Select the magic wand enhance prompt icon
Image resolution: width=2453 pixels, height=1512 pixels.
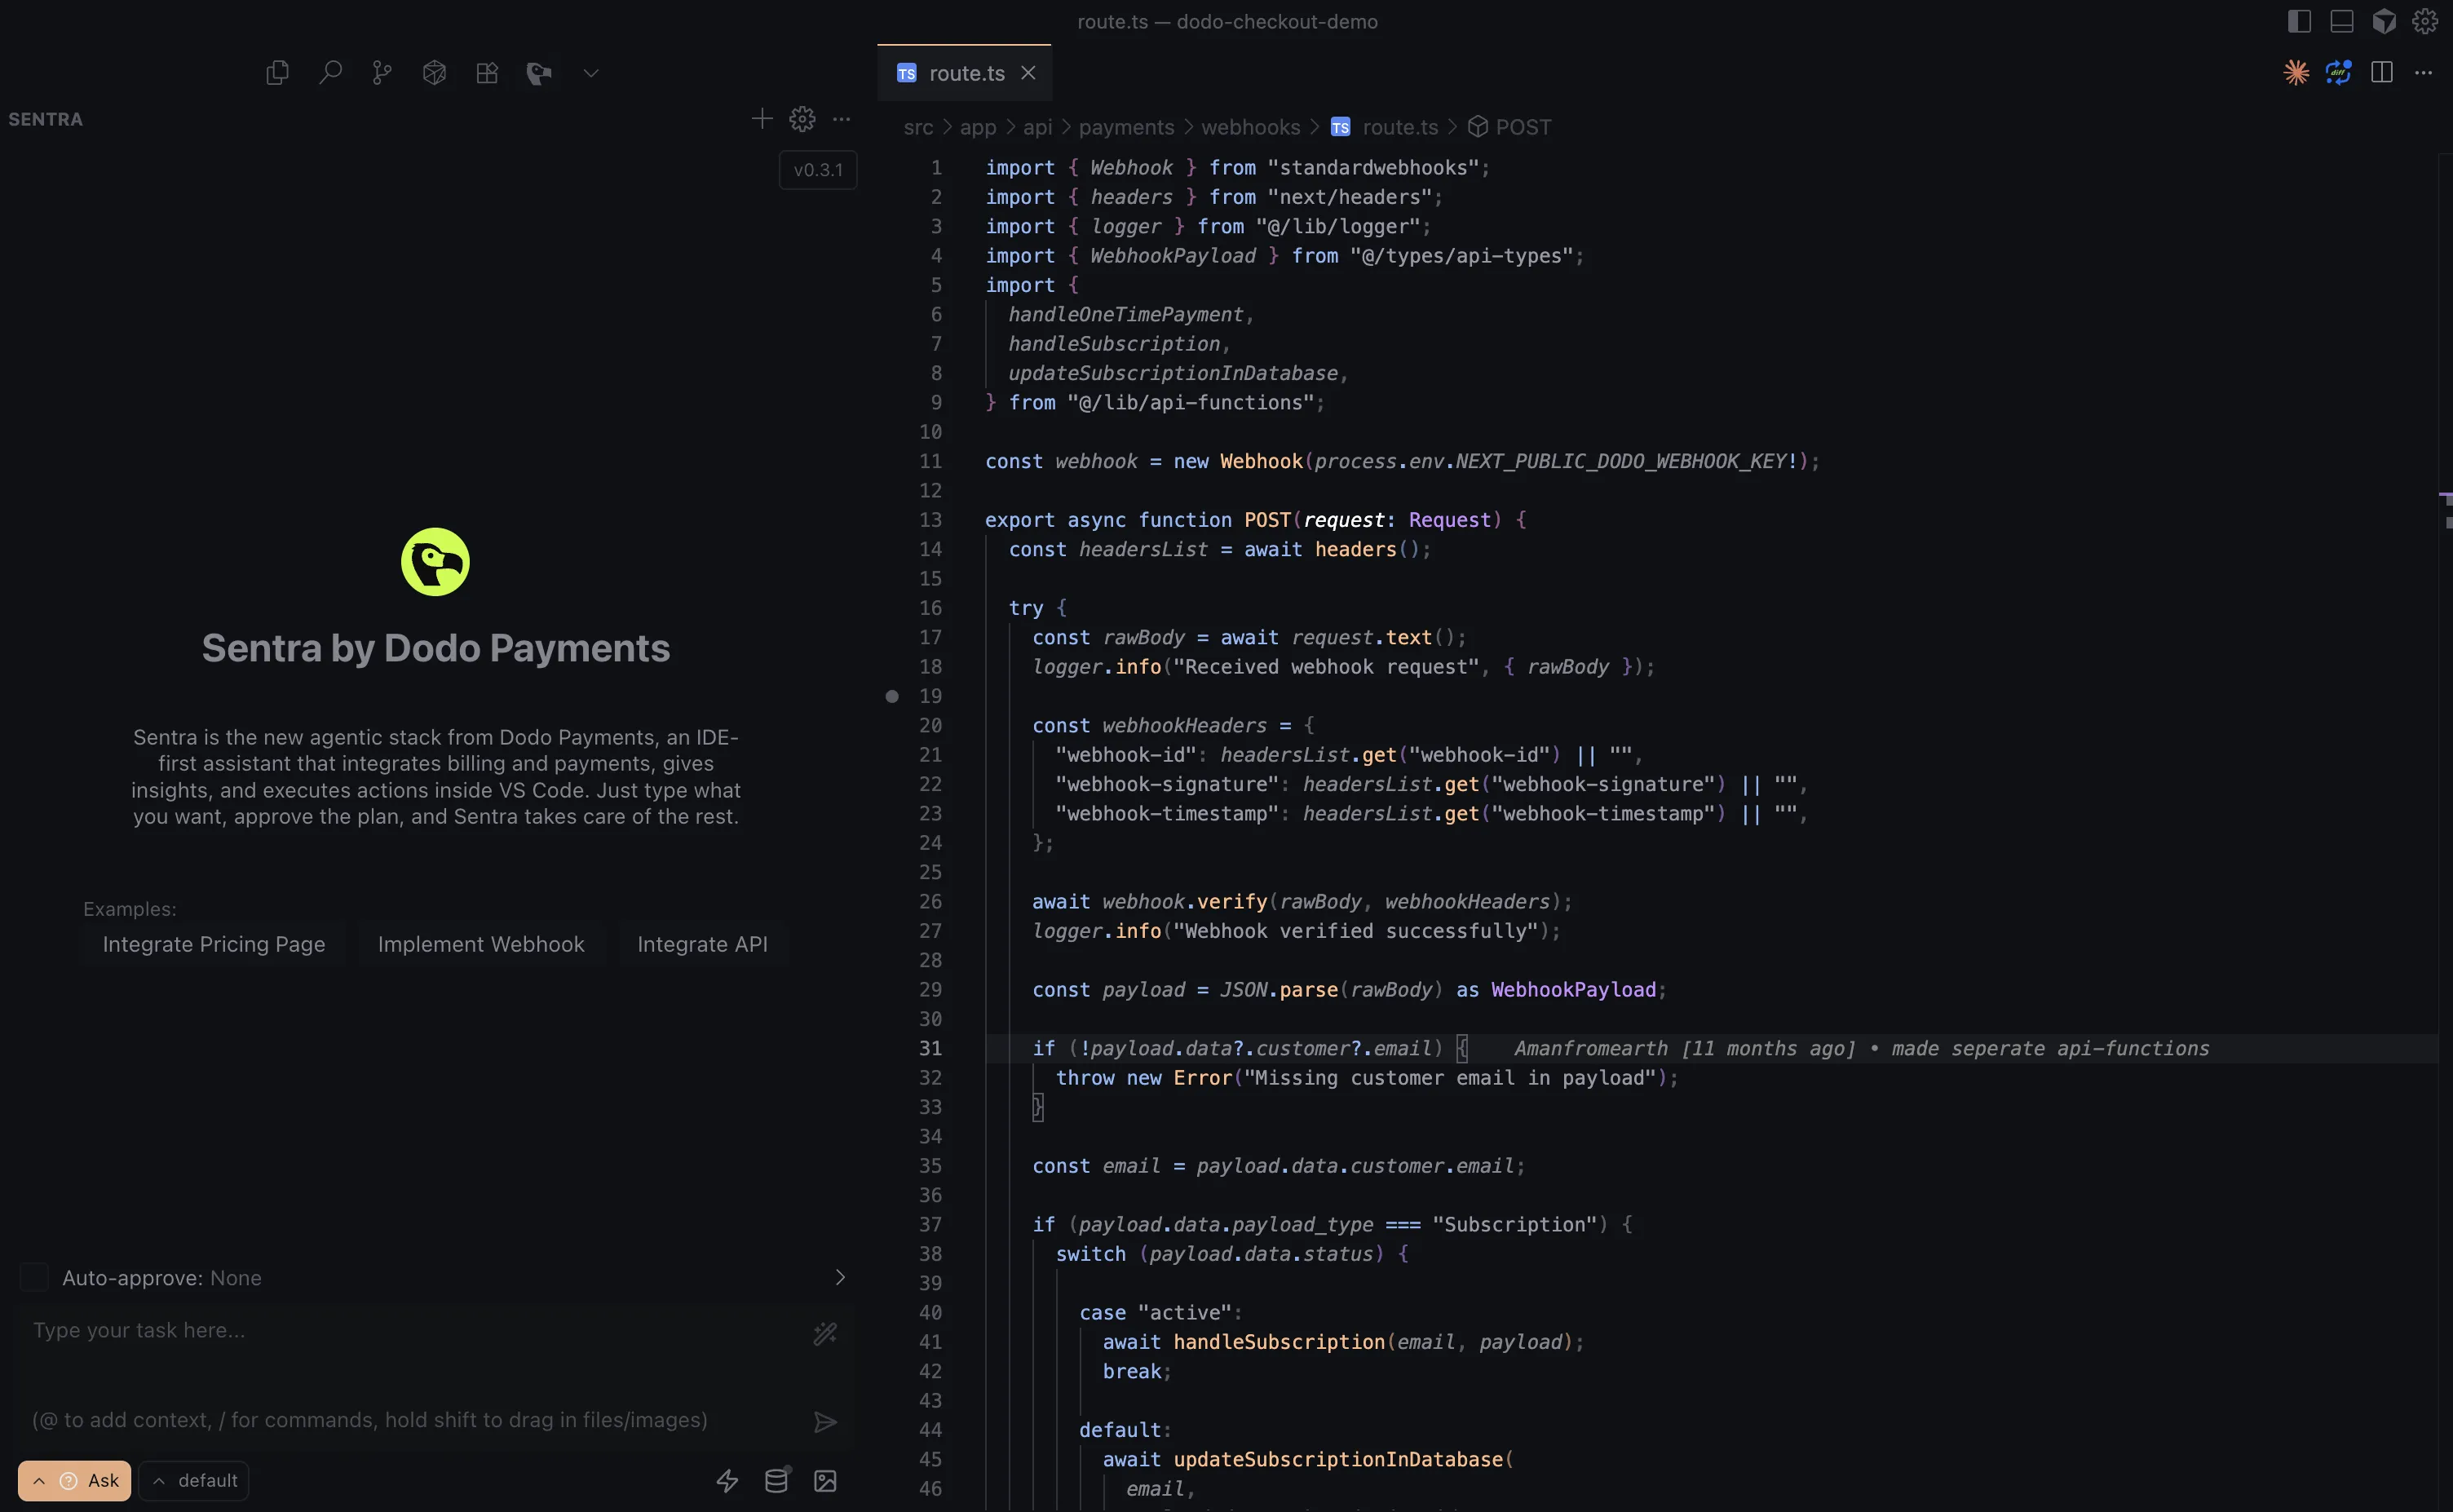pyautogui.click(x=826, y=1334)
